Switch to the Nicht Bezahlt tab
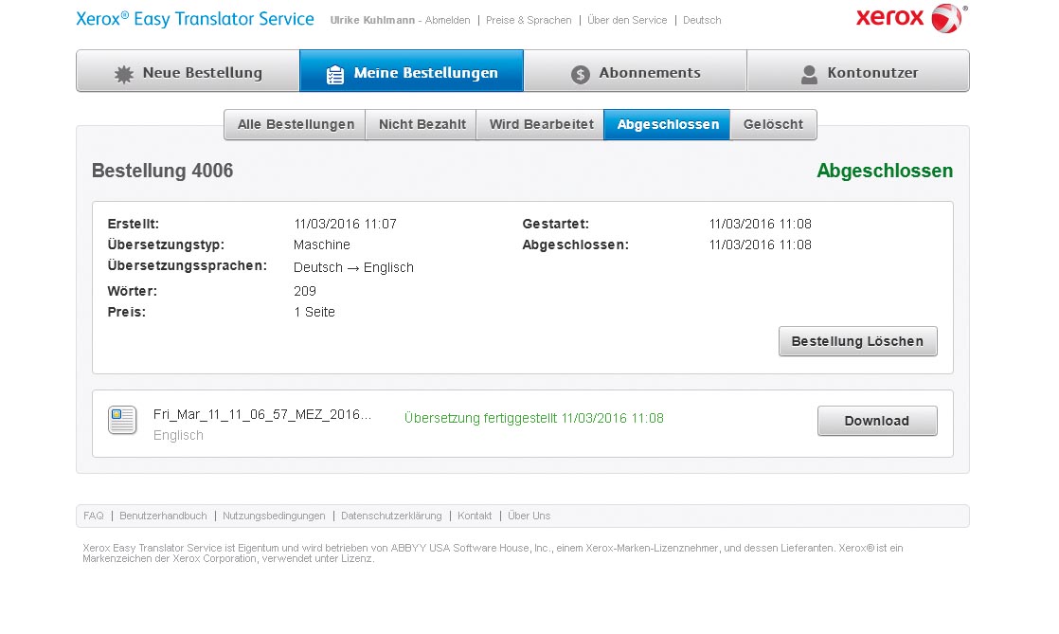This screenshot has width=1059, height=634. click(x=422, y=124)
